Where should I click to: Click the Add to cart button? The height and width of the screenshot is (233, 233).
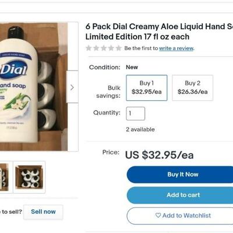[x=180, y=195]
